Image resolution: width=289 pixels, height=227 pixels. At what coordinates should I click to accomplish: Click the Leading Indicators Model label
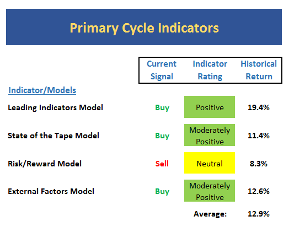[x=55, y=107]
